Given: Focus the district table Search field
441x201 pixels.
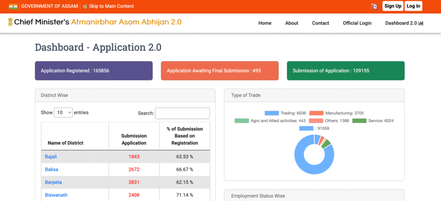Looking at the screenshot, I should tap(182, 113).
